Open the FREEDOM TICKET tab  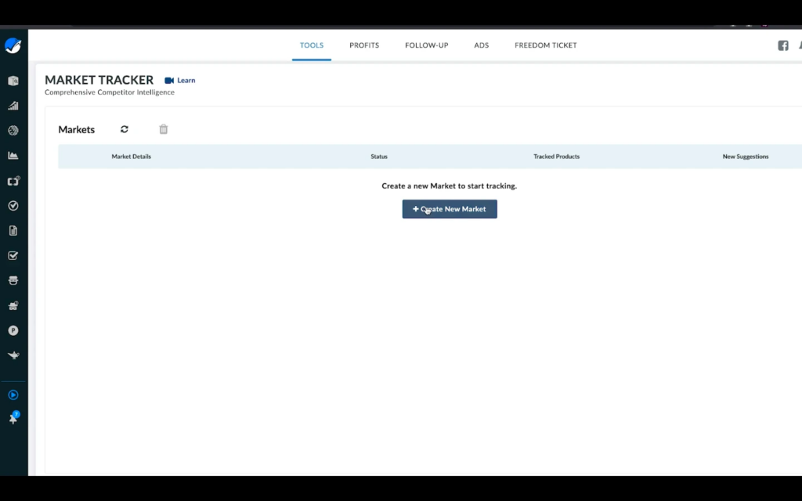(x=545, y=45)
